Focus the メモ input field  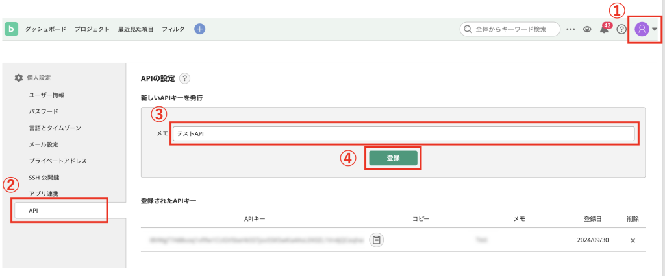pos(403,133)
